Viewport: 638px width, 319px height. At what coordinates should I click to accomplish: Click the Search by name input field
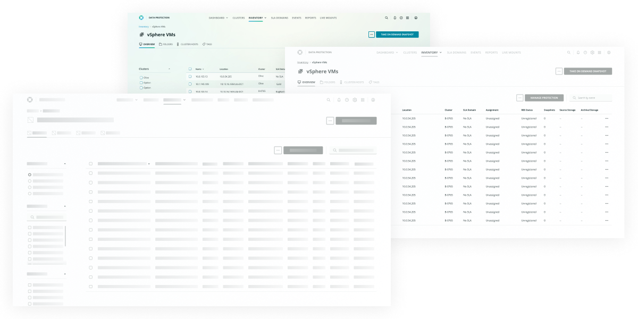(590, 97)
